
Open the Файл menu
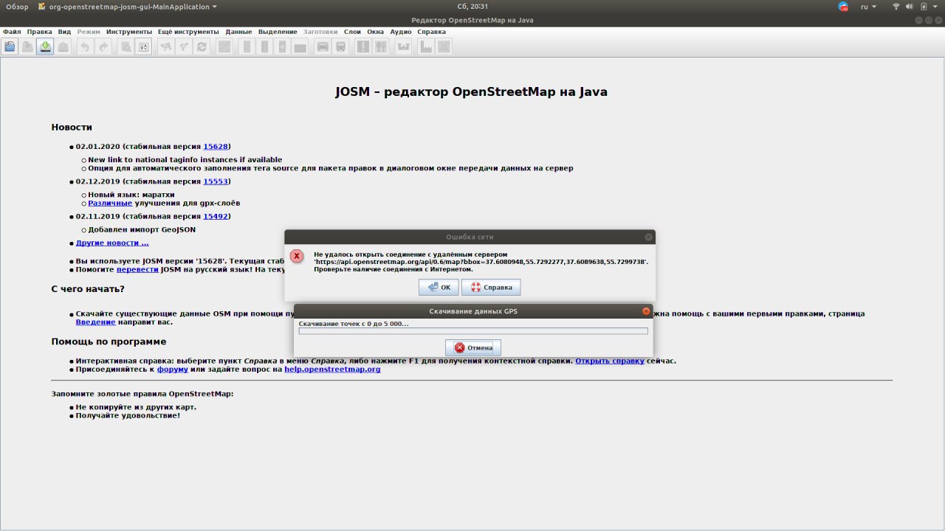(x=12, y=32)
